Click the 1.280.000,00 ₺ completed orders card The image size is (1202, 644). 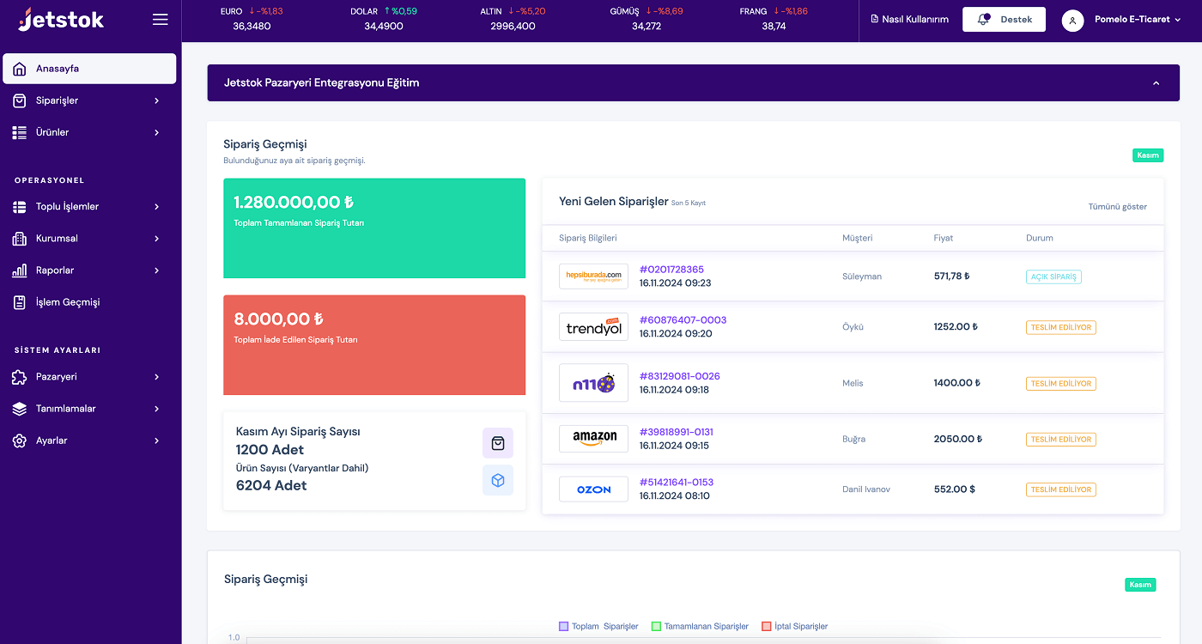[374, 228]
